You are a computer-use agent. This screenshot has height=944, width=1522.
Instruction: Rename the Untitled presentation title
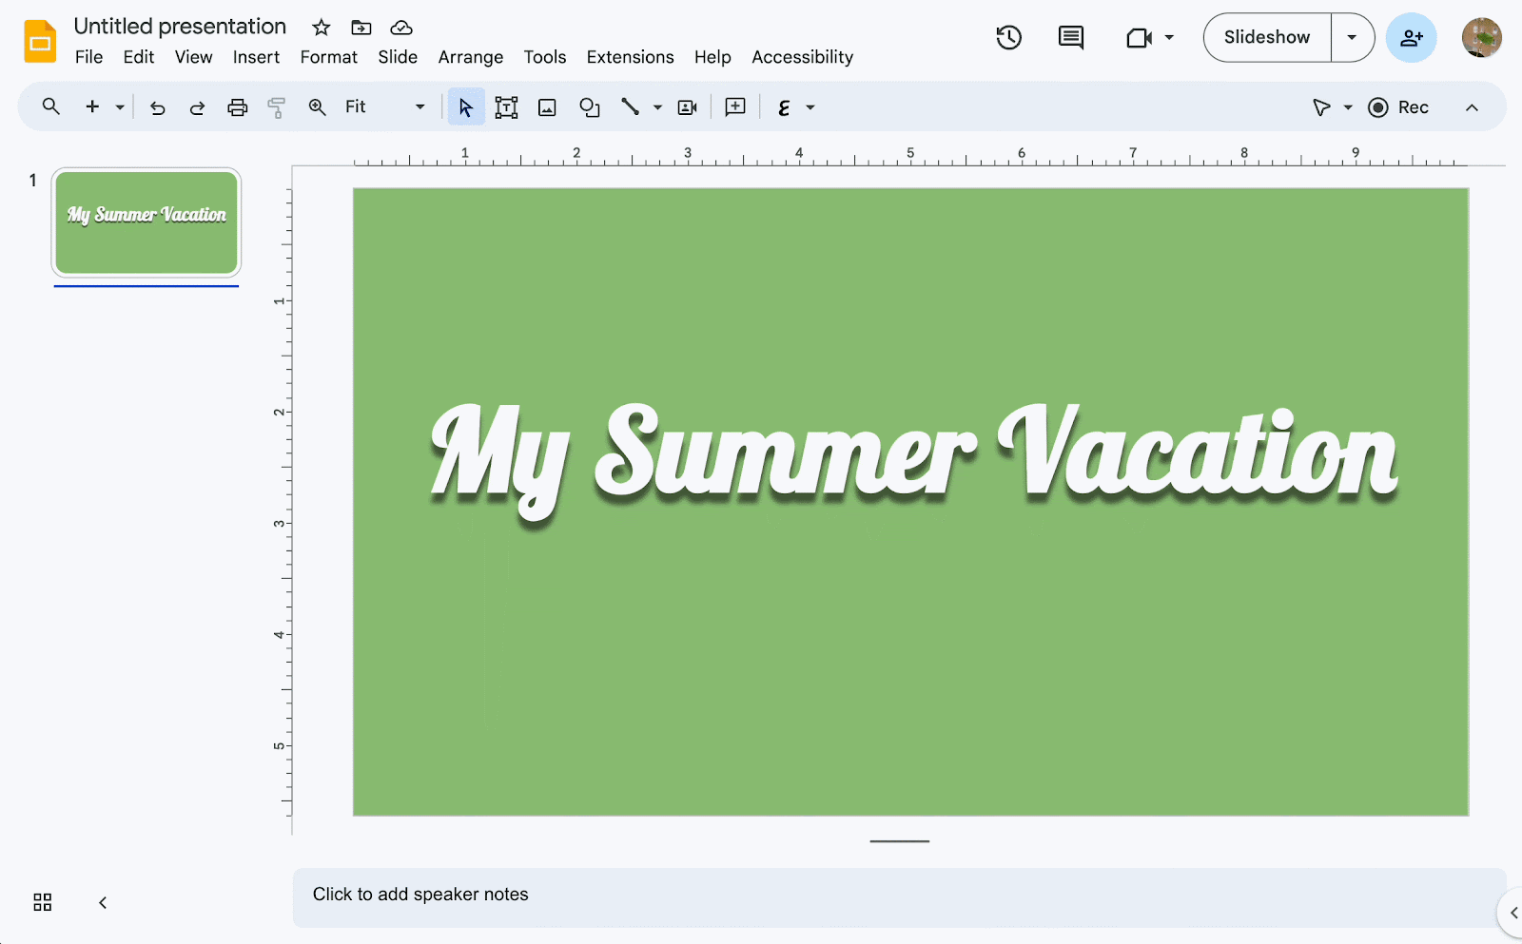point(180,27)
